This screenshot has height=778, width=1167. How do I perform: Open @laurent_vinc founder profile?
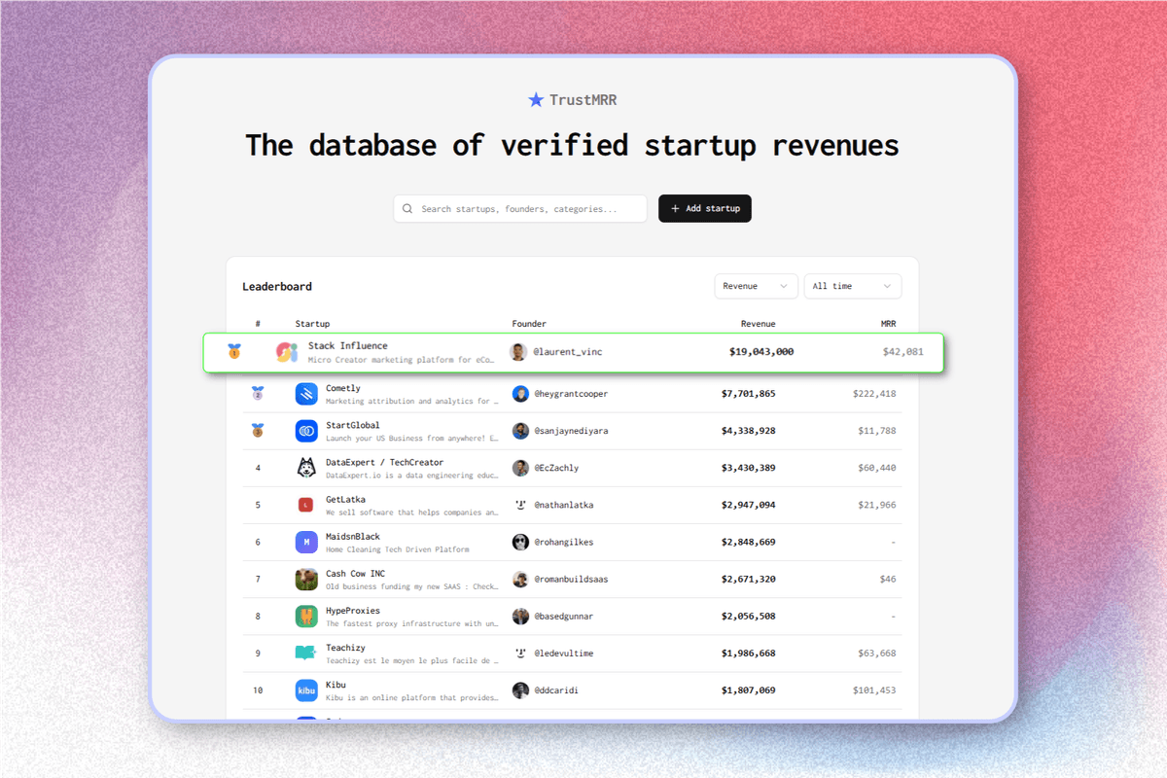coord(567,351)
